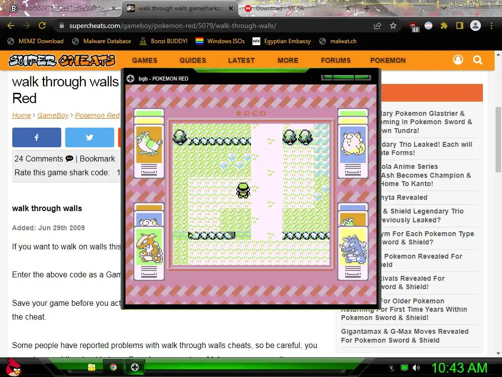The width and height of the screenshot is (502, 377).
Task: Open the Chrome three-dot menu
Action: pyautogui.click(x=491, y=26)
